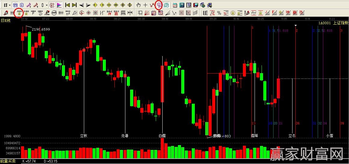This screenshot has width=349, height=164.
Task: Click the 日K线 chart label
Action: point(6,20)
